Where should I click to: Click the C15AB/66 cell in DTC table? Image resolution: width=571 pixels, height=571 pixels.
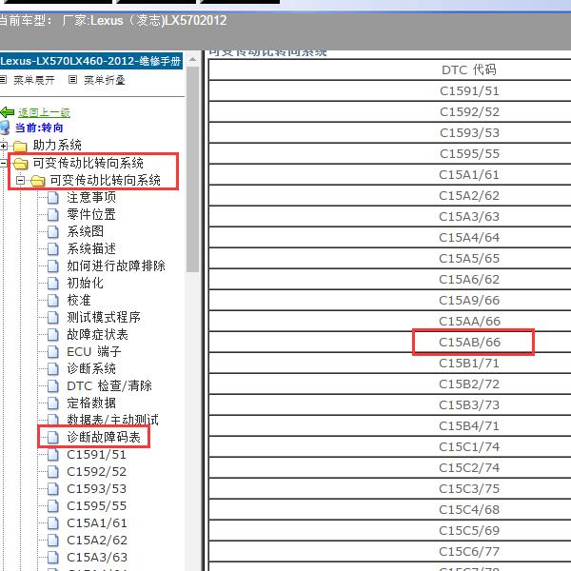(x=469, y=342)
